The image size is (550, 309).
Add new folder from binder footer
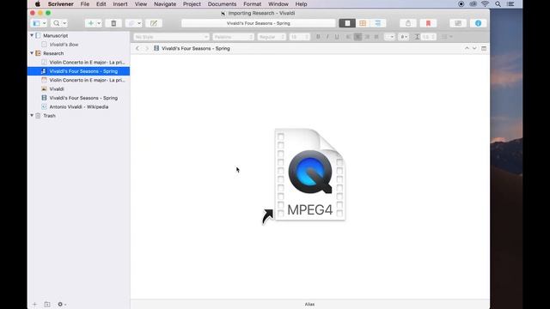tap(47, 304)
